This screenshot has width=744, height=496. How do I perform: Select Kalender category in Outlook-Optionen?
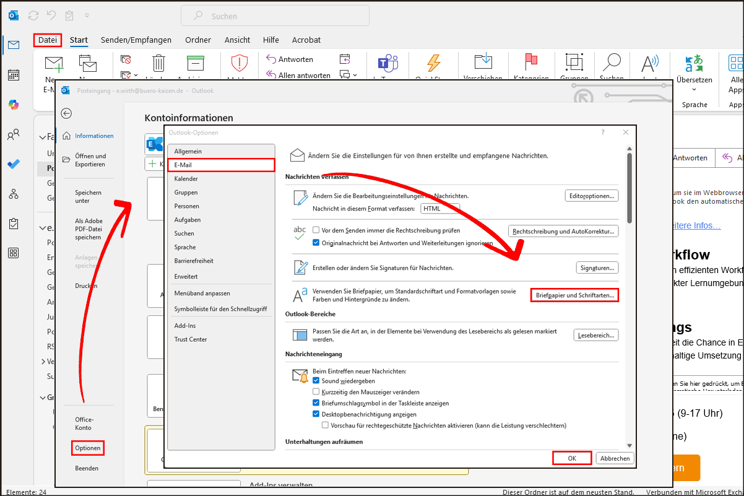click(220, 178)
